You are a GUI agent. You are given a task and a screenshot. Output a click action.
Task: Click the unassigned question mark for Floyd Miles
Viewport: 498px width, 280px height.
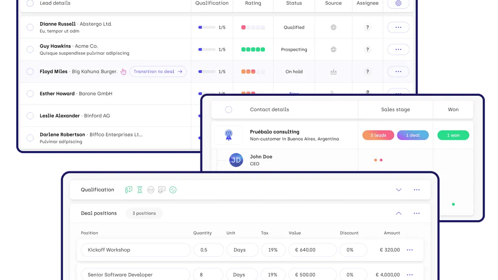pyautogui.click(x=367, y=71)
